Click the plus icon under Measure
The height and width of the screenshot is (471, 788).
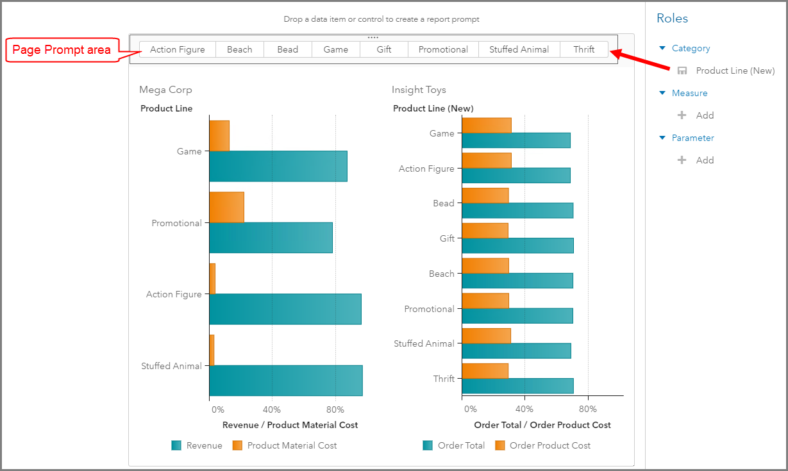pos(682,116)
